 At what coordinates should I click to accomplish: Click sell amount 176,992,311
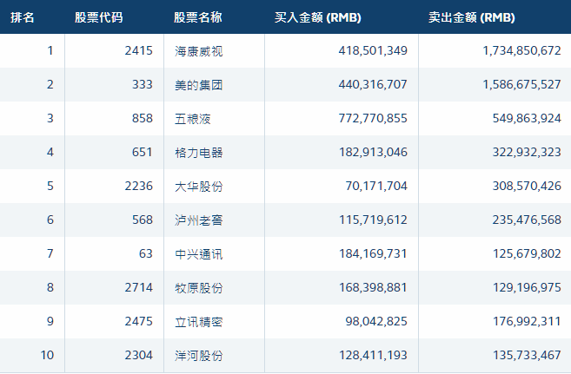point(527,321)
